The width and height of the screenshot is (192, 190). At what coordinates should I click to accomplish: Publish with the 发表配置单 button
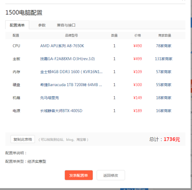tap(79, 175)
